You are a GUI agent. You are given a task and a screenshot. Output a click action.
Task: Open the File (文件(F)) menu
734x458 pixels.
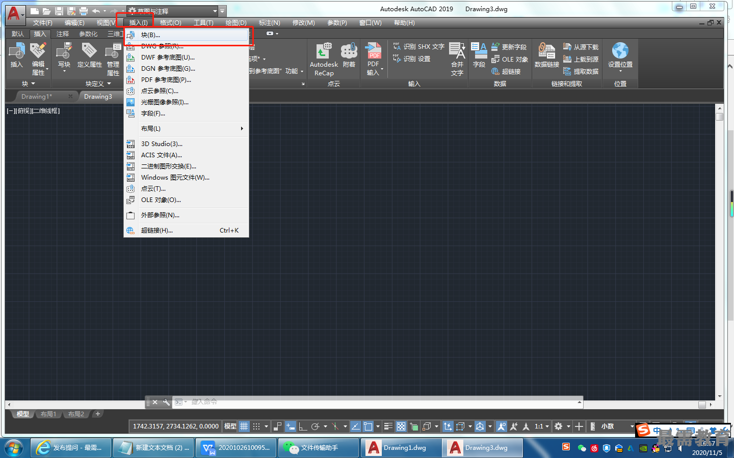pyautogui.click(x=43, y=23)
